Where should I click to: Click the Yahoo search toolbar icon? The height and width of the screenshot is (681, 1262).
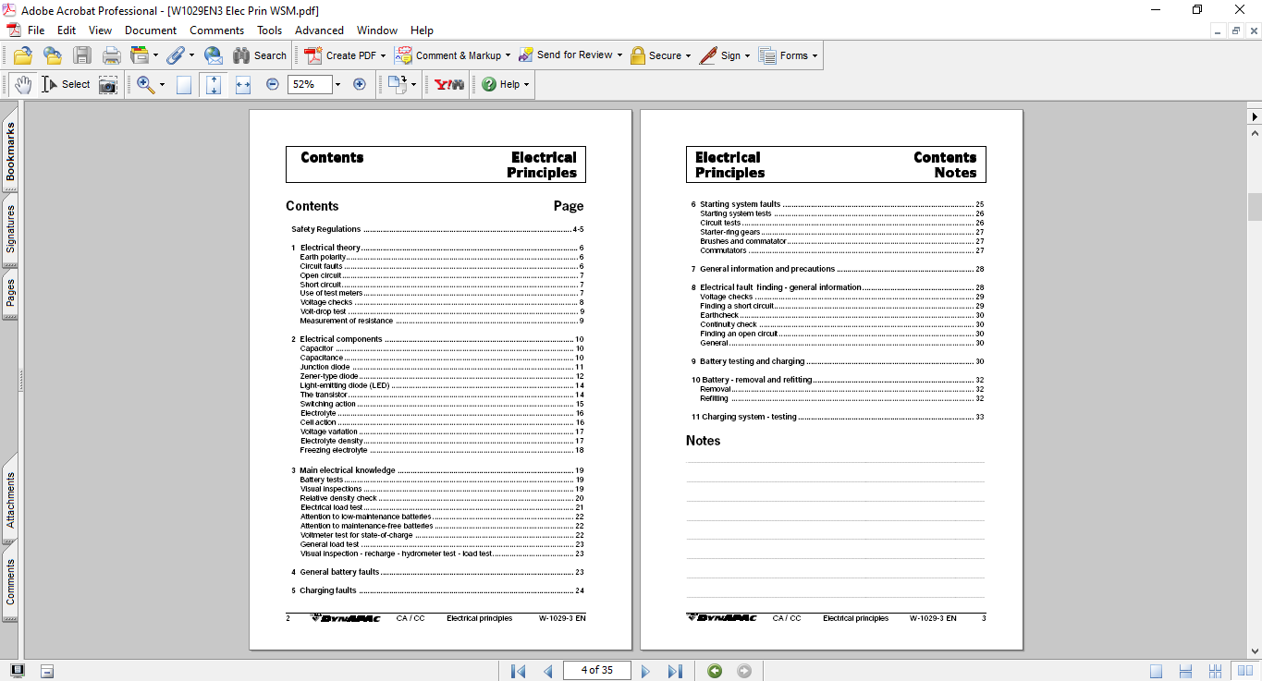pos(449,84)
